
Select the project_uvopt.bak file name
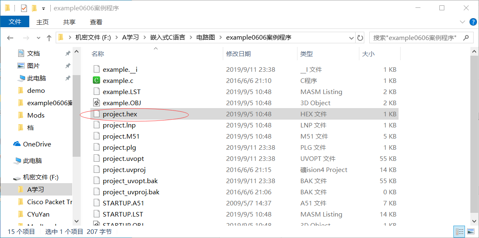point(130,181)
